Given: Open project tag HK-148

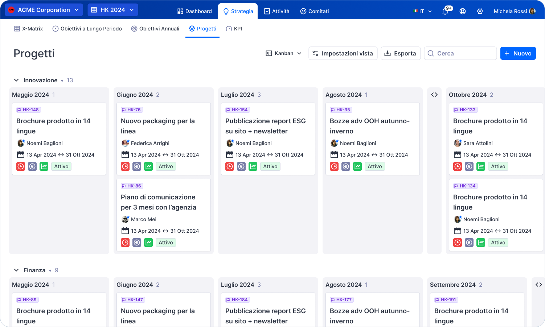Looking at the screenshot, I should [x=28, y=110].
